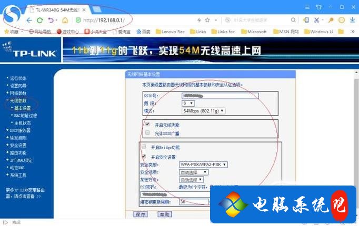The height and width of the screenshot is (226, 359).
Task: Click more TP-LINK routers link
Action: 25,193
